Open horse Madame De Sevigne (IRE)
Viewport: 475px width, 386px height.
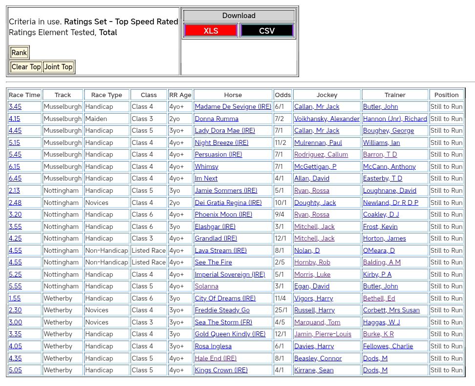233,107
